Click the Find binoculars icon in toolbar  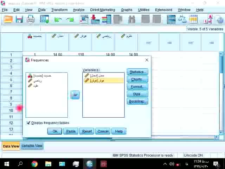click(131, 20)
